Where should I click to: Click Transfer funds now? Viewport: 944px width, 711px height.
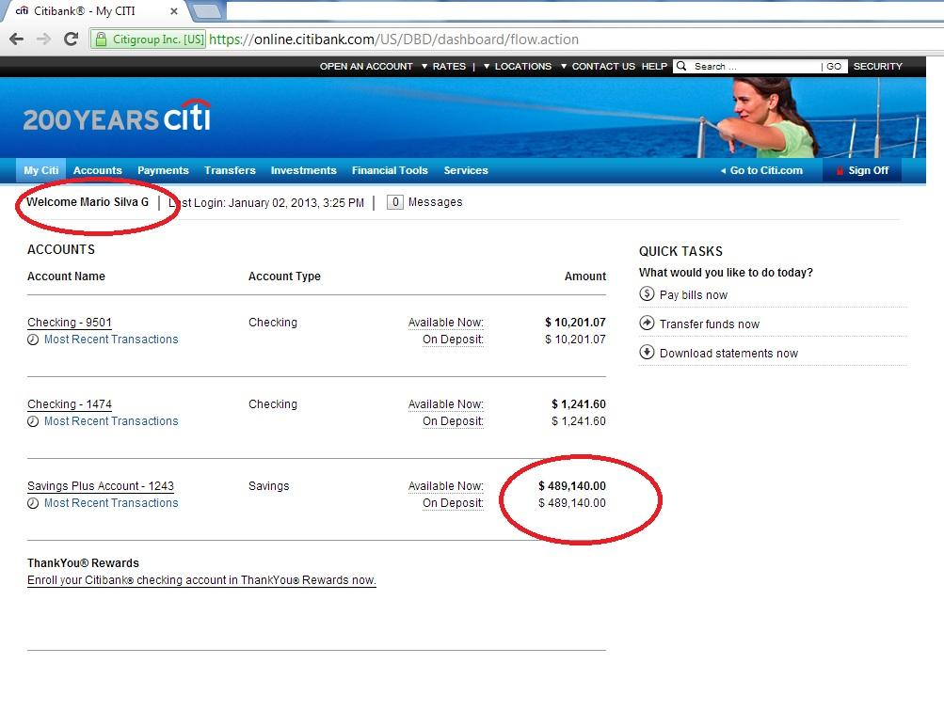point(710,324)
